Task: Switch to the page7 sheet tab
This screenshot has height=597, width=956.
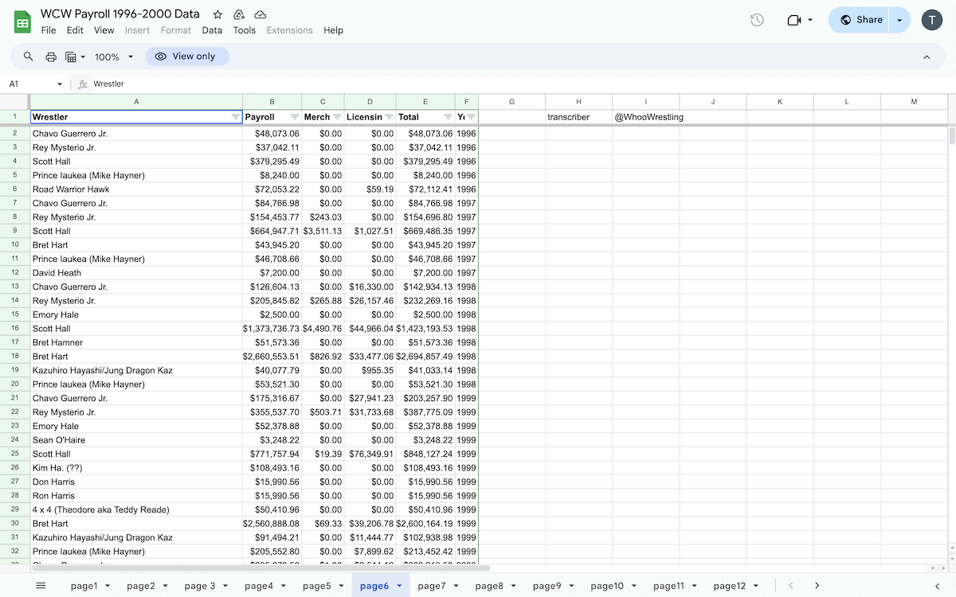Action: pos(432,586)
